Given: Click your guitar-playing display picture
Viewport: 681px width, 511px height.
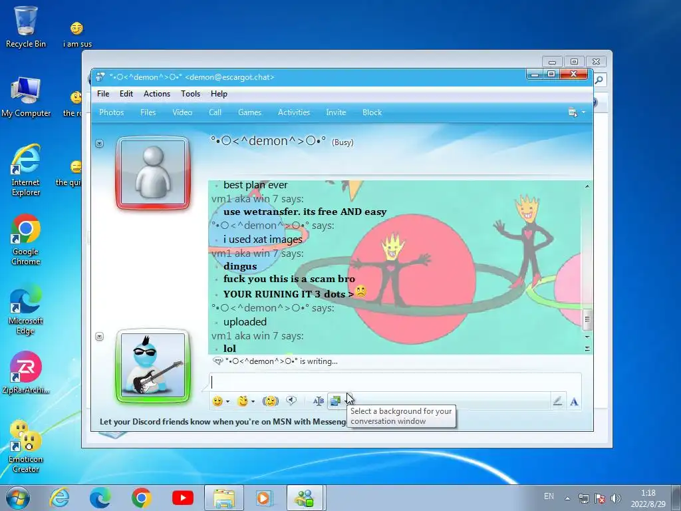Looking at the screenshot, I should point(153,366).
